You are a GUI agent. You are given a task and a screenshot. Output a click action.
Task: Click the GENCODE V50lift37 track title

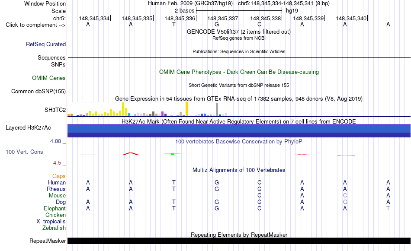click(x=239, y=32)
